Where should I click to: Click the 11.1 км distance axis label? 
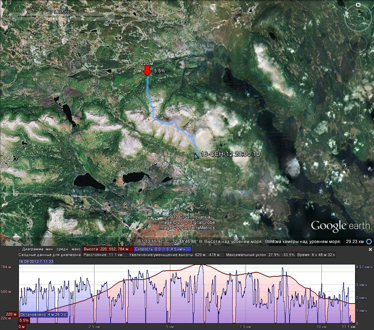pyautogui.click(x=349, y=327)
